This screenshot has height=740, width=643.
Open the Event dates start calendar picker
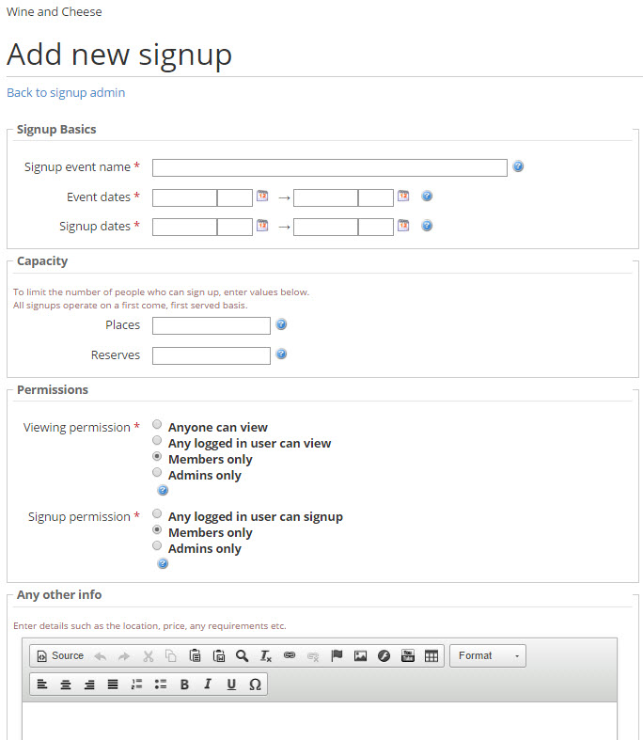coord(262,196)
